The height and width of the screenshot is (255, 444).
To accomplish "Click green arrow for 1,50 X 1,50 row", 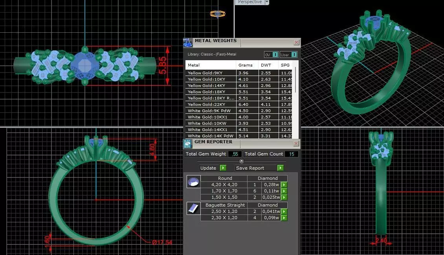I will click(x=284, y=197).
